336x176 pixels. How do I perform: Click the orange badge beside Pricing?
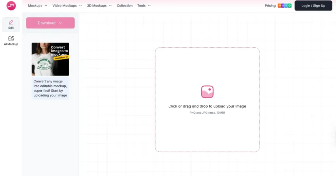280,6
